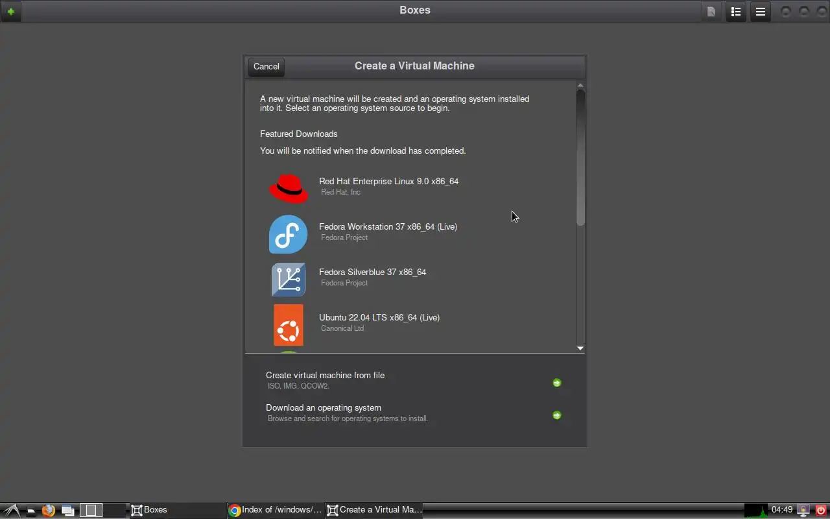Click the scroll-up arrow of downloads list

coord(580,86)
